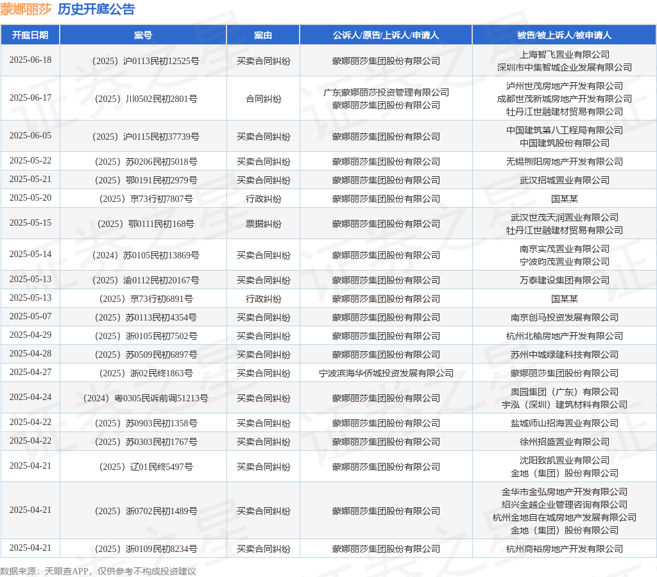Select the 被告/被上诉人/被申请人 column header

coord(564,35)
